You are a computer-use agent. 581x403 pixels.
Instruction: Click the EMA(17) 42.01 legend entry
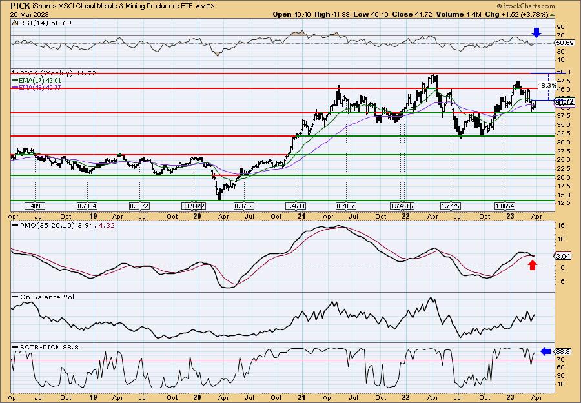[x=37, y=81]
